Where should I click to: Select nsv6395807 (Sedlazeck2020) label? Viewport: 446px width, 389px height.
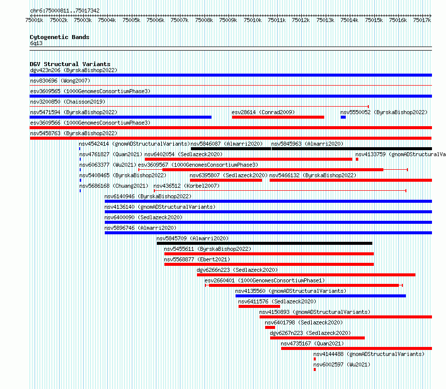(229, 175)
